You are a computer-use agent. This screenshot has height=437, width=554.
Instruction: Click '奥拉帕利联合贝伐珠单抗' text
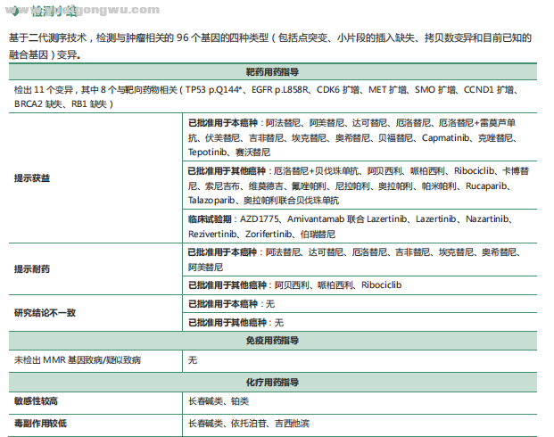point(291,201)
